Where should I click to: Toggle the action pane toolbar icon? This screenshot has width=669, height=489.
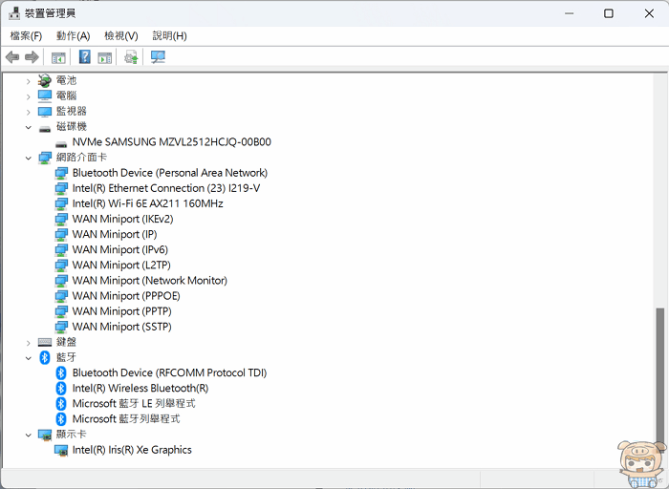104,57
